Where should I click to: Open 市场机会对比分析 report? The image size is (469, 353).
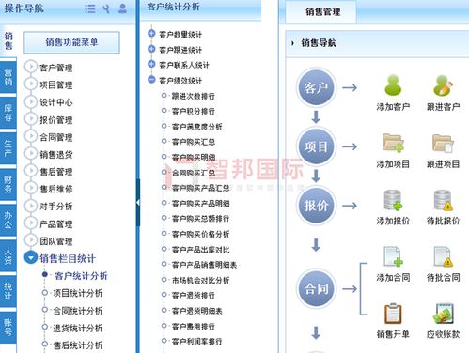pos(200,280)
